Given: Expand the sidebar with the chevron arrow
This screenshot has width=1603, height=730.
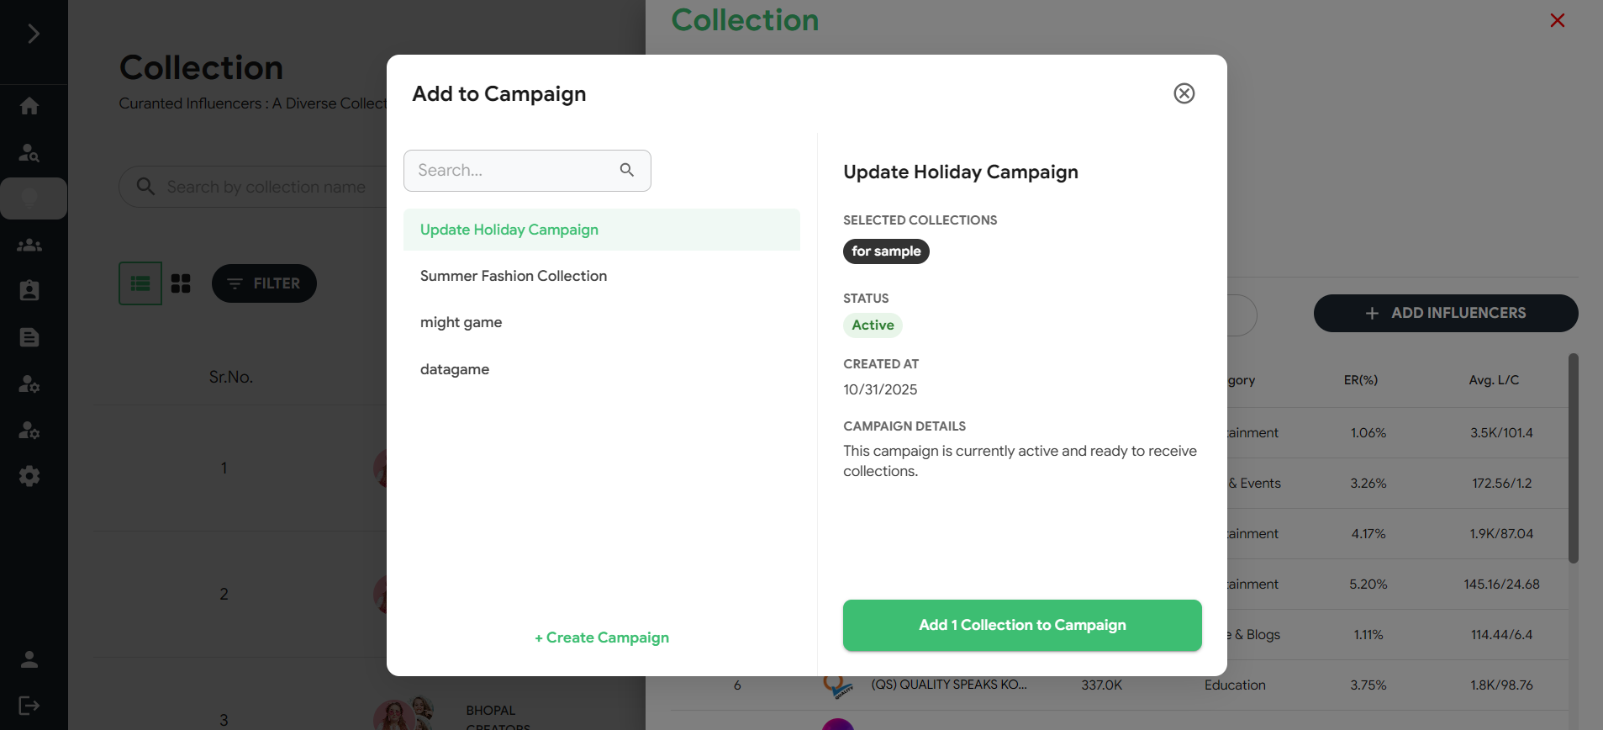Looking at the screenshot, I should pos(33,34).
